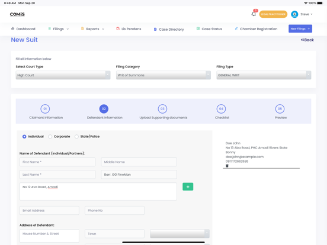Click the Dashboard home icon
The image size is (327, 245).
(12, 29)
